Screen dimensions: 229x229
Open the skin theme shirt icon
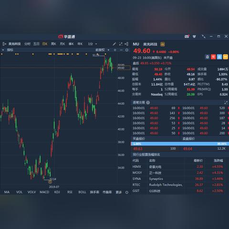click(x=194, y=36)
